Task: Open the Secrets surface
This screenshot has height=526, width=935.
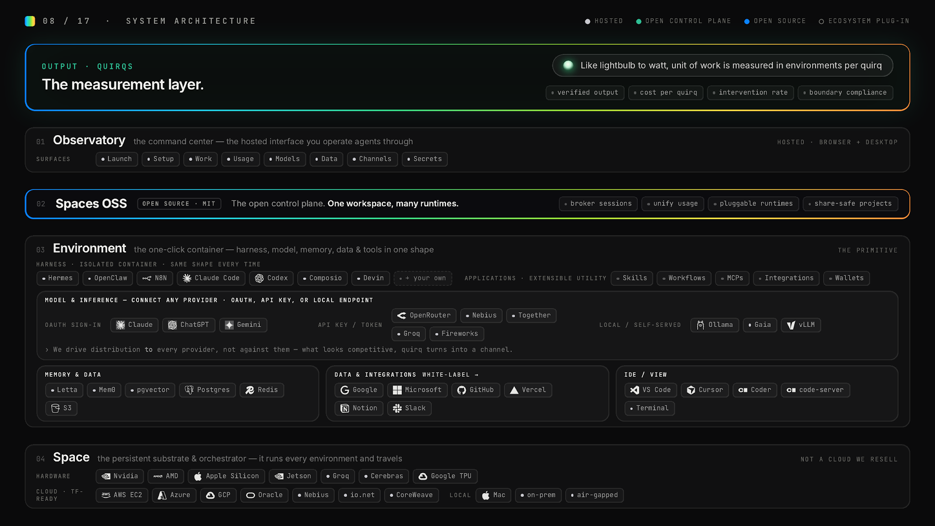Action: click(425, 159)
